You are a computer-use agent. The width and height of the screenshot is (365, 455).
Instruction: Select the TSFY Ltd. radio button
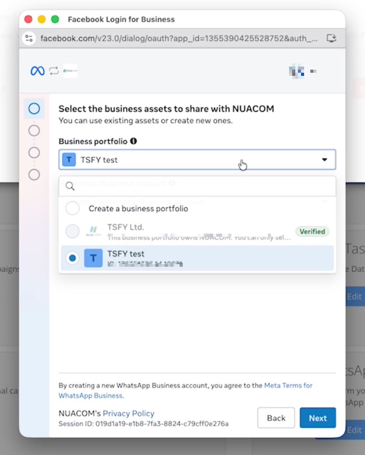(72, 231)
